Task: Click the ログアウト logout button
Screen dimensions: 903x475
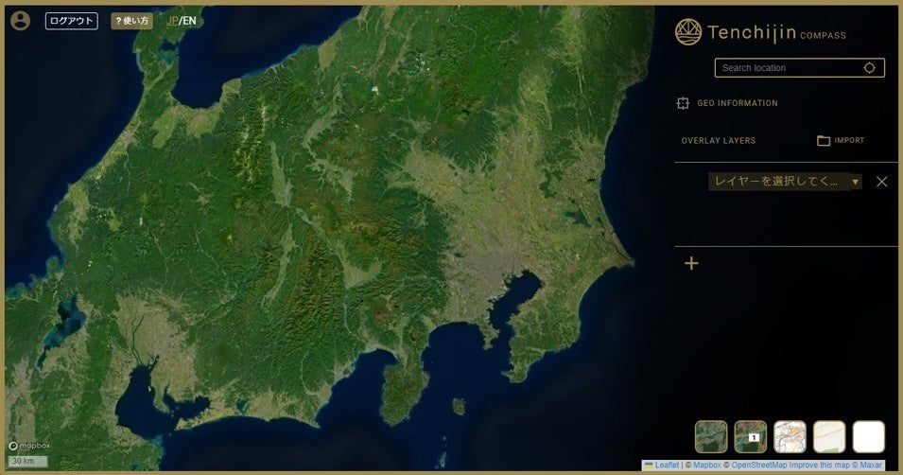Action: 72,21
